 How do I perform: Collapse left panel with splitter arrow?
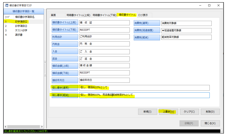(x=45, y=62)
